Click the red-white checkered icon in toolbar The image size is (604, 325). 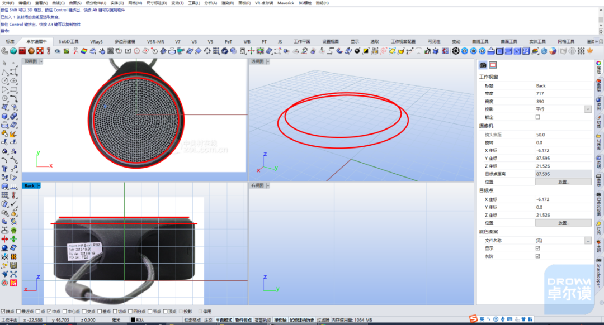point(40,51)
